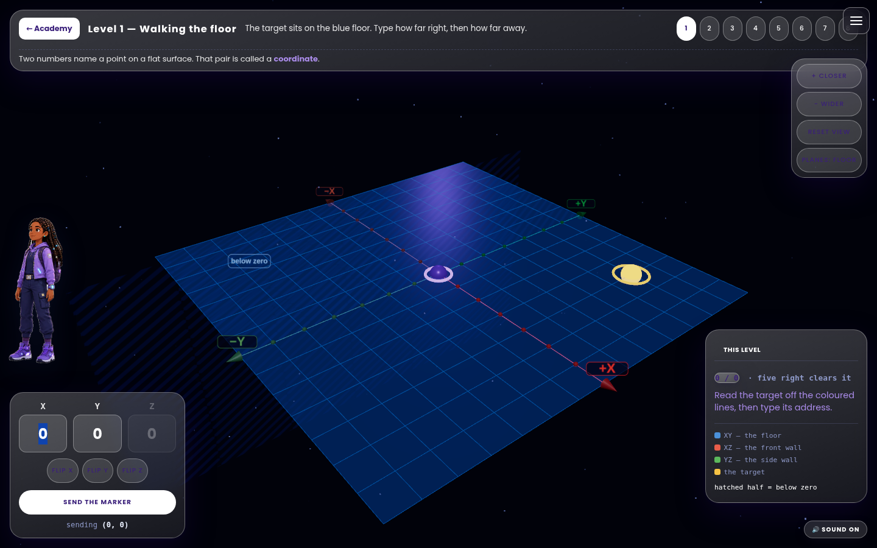Click Reset View
The image size is (877, 548).
(x=829, y=132)
